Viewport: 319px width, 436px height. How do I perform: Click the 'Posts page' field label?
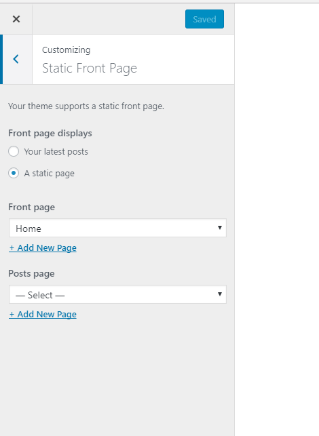coord(31,274)
